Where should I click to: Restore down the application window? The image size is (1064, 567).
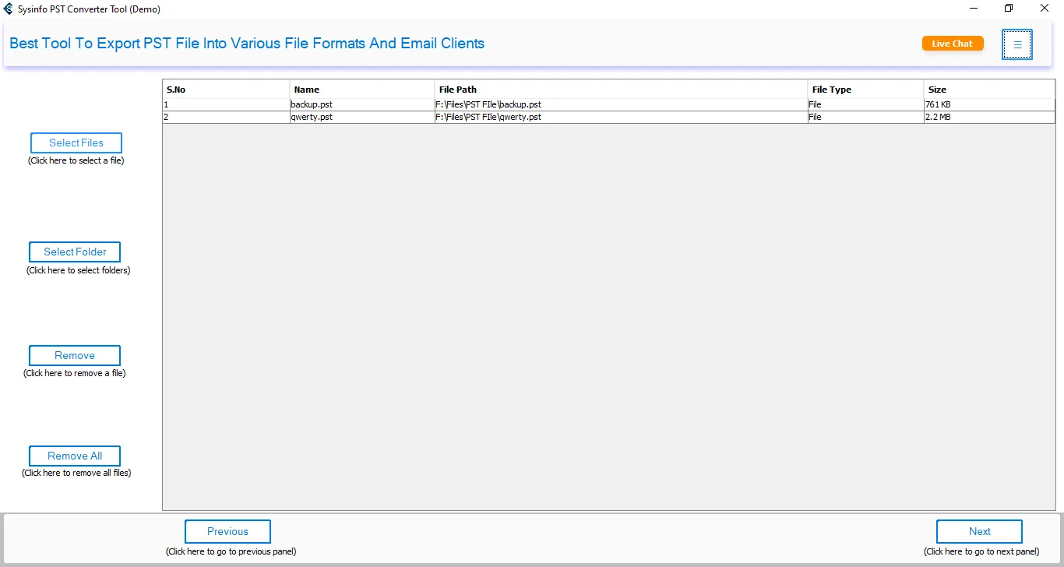point(1009,9)
